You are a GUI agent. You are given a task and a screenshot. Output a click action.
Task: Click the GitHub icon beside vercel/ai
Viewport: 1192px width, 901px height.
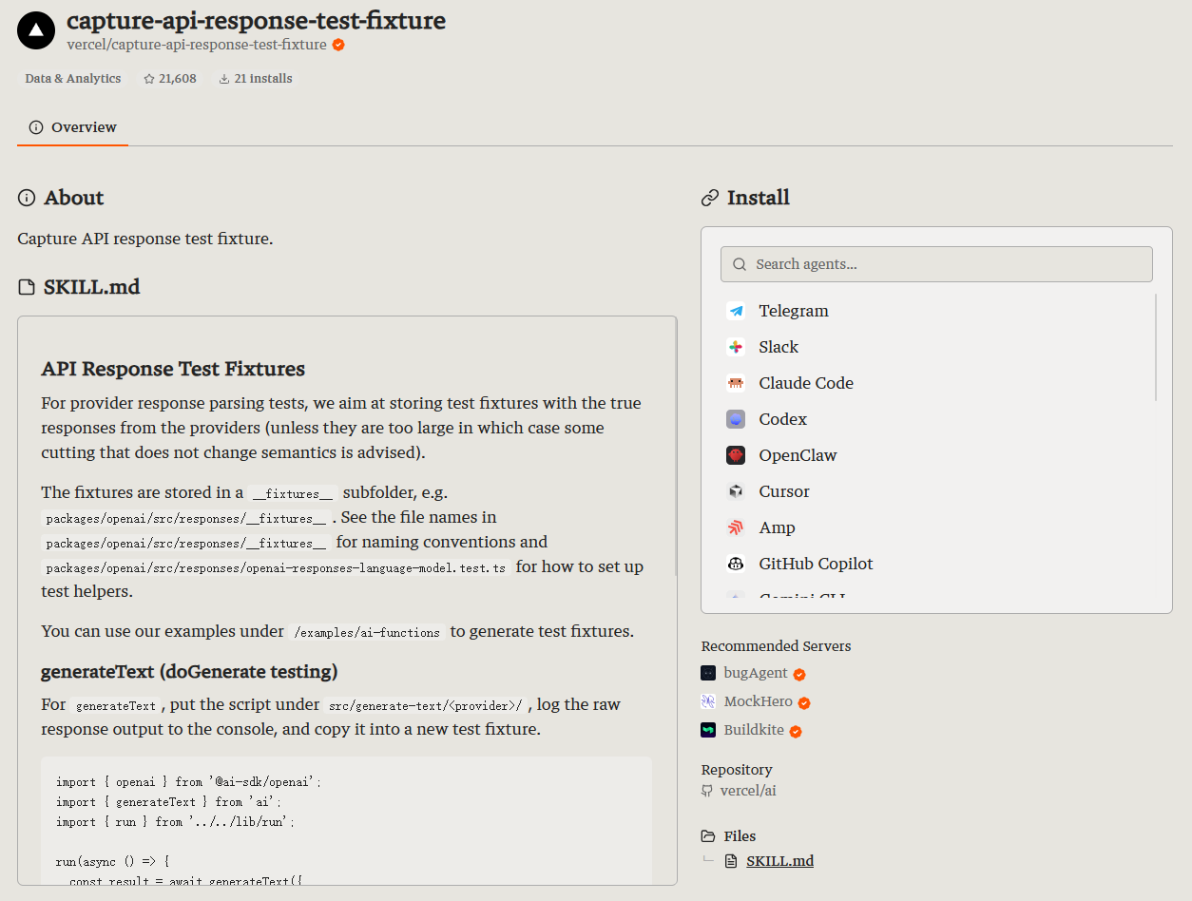[707, 791]
